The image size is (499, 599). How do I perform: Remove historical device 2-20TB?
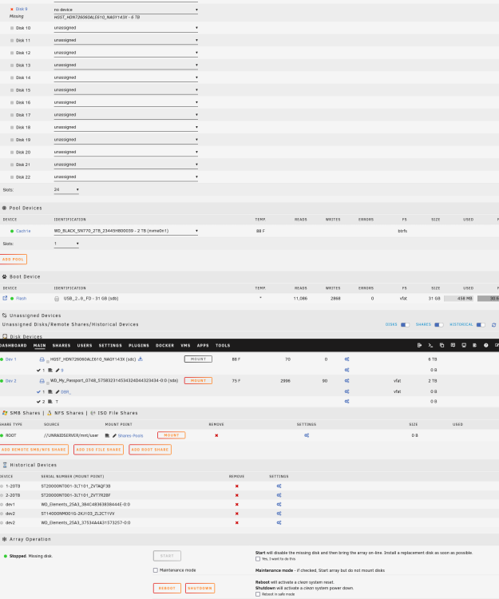point(236,495)
